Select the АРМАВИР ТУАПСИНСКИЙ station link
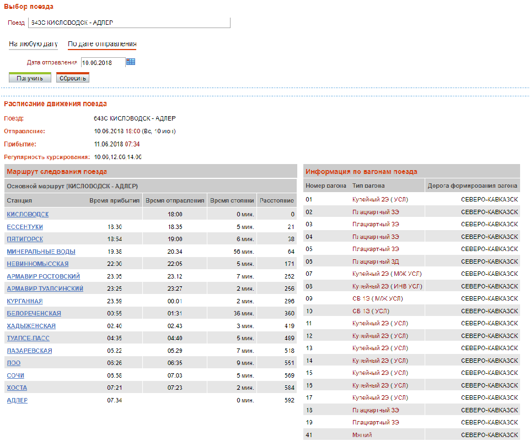Image resolution: width=530 pixels, height=447 pixels. [x=45, y=288]
